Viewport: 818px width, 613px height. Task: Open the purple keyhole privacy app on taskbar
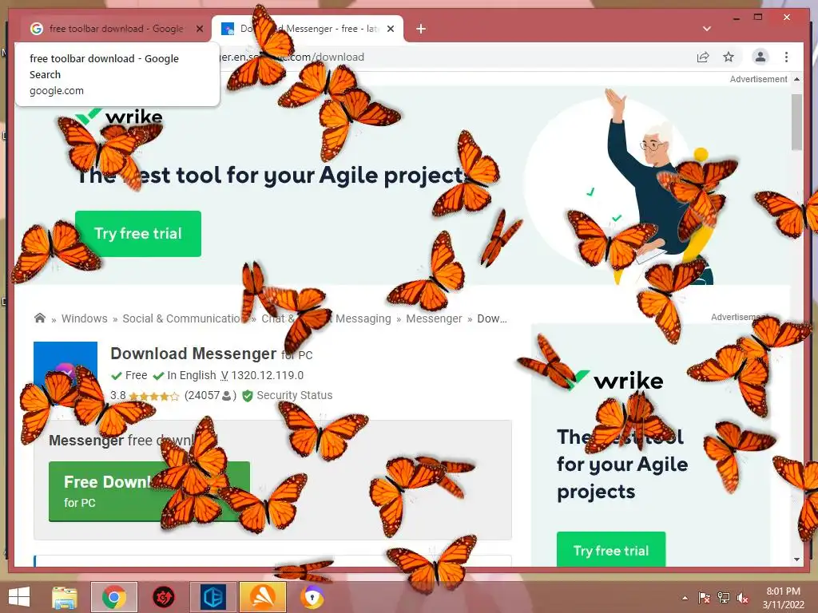coord(312,597)
